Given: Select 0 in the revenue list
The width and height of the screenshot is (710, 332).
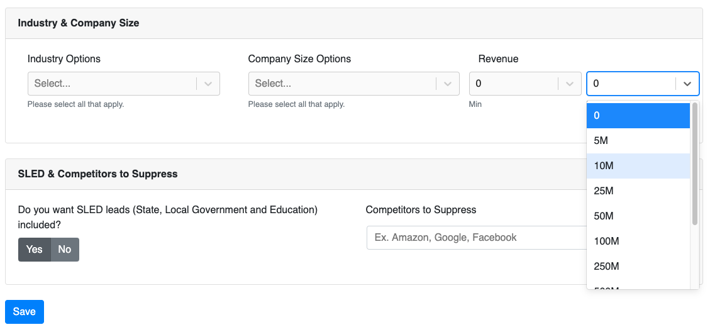Looking at the screenshot, I should [x=638, y=116].
